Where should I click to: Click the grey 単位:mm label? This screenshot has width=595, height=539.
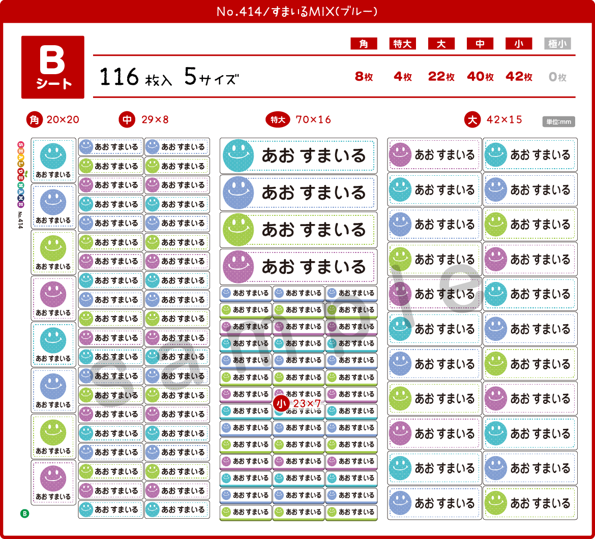(x=558, y=122)
